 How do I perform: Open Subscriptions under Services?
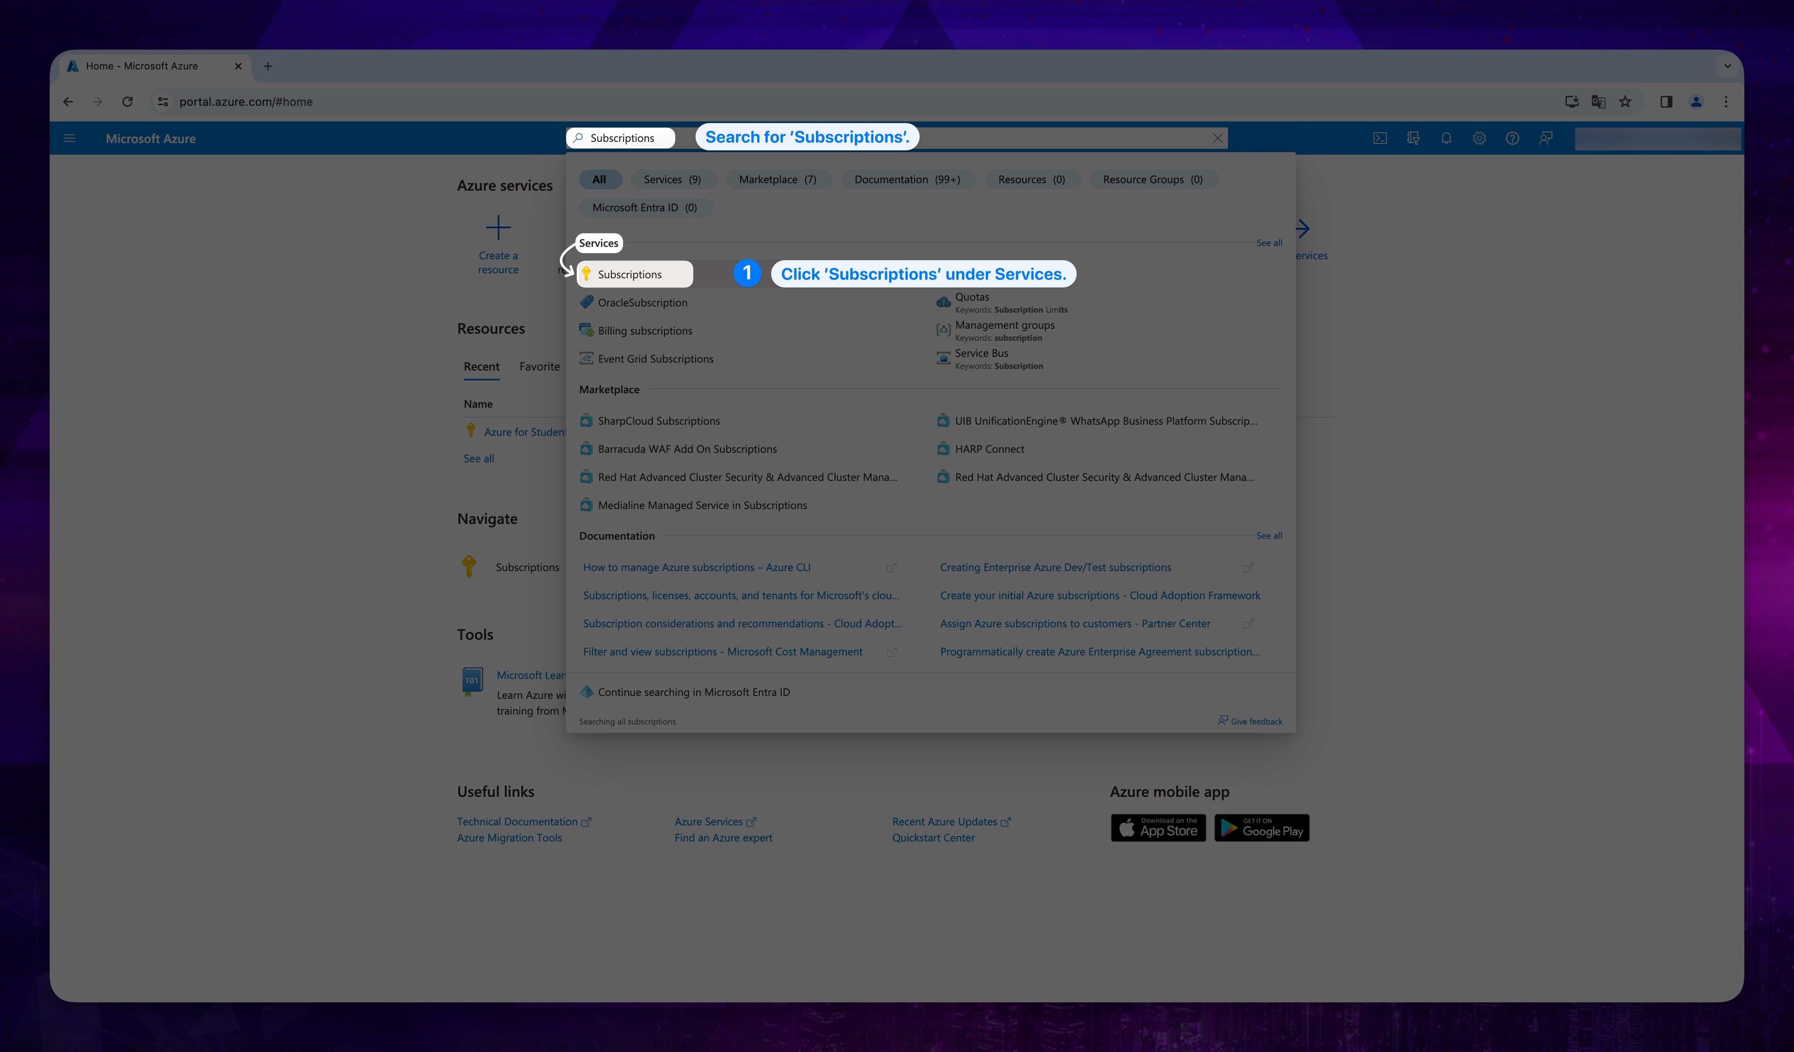pyautogui.click(x=634, y=274)
